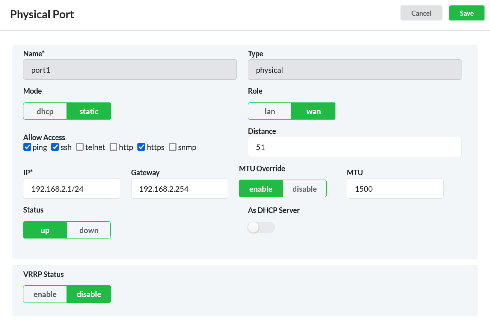Cancel the Physical Port edits

421,13
